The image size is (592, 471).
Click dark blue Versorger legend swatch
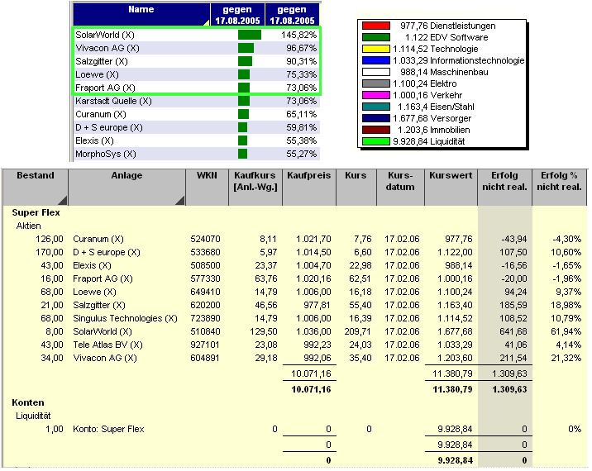pos(376,118)
